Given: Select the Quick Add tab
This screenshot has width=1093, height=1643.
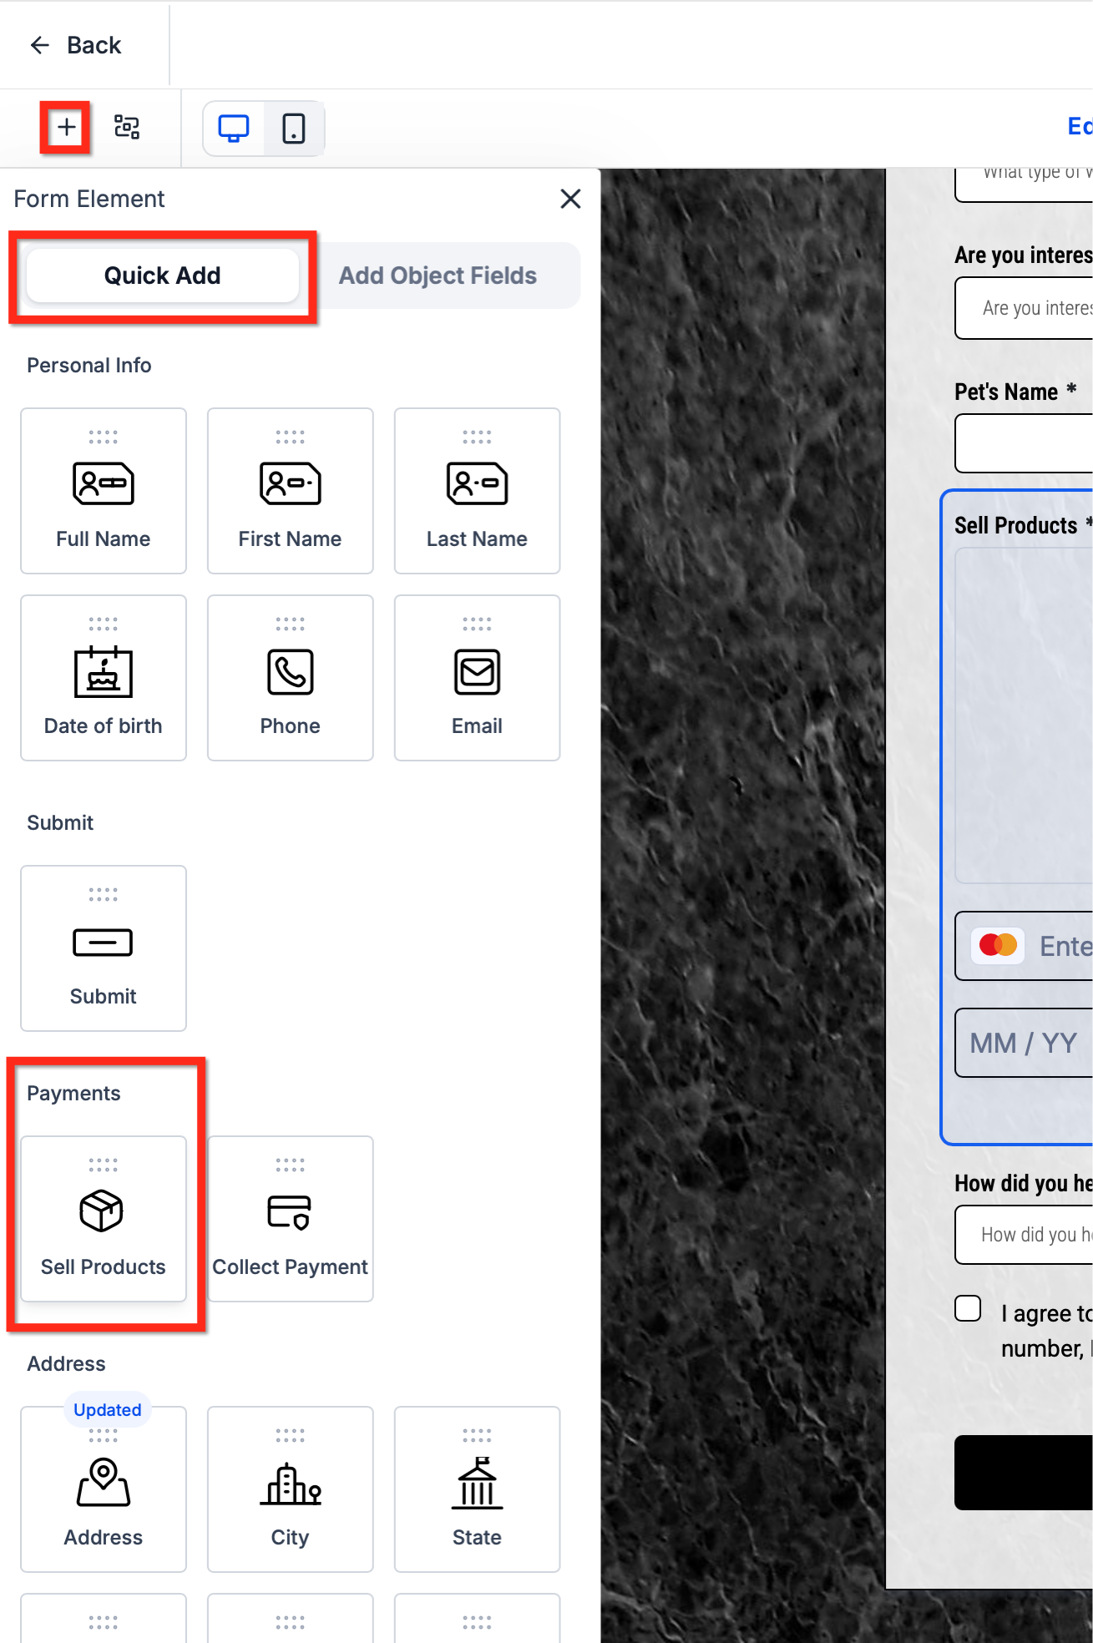Looking at the screenshot, I should click(x=163, y=276).
